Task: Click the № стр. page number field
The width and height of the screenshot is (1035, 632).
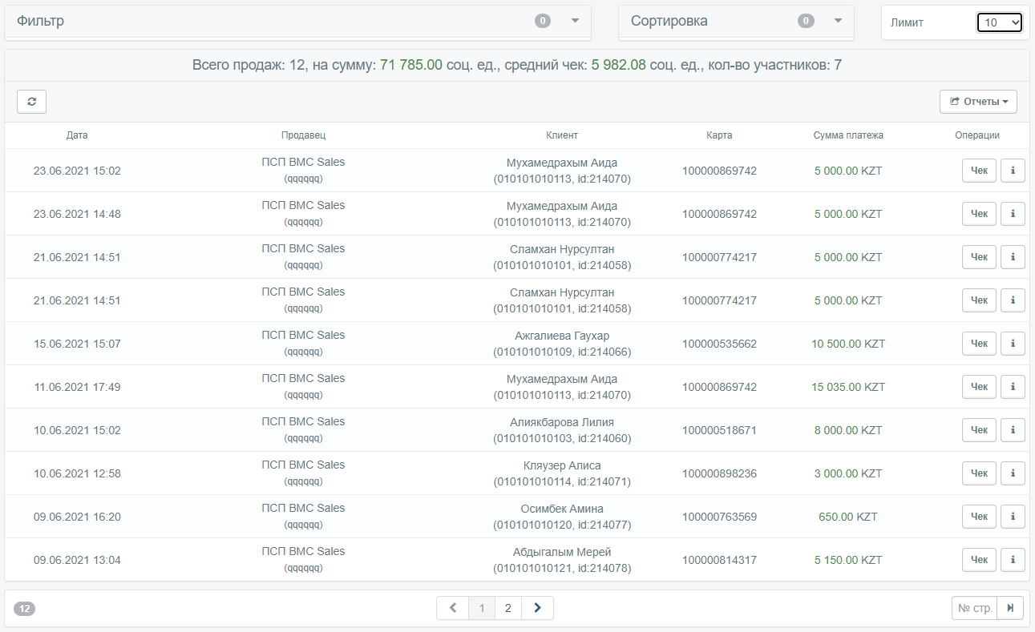Action: click(974, 608)
